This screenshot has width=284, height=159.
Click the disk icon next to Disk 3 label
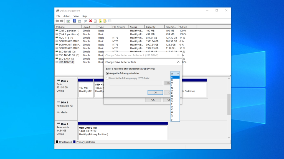(59, 102)
